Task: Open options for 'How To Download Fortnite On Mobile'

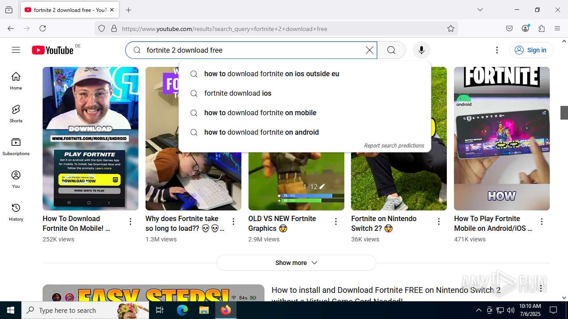Action: (x=130, y=222)
